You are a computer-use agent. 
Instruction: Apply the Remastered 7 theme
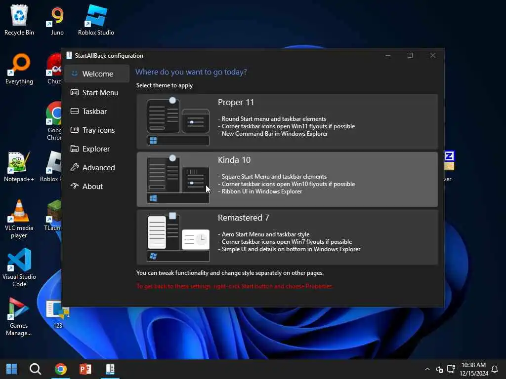(287, 237)
